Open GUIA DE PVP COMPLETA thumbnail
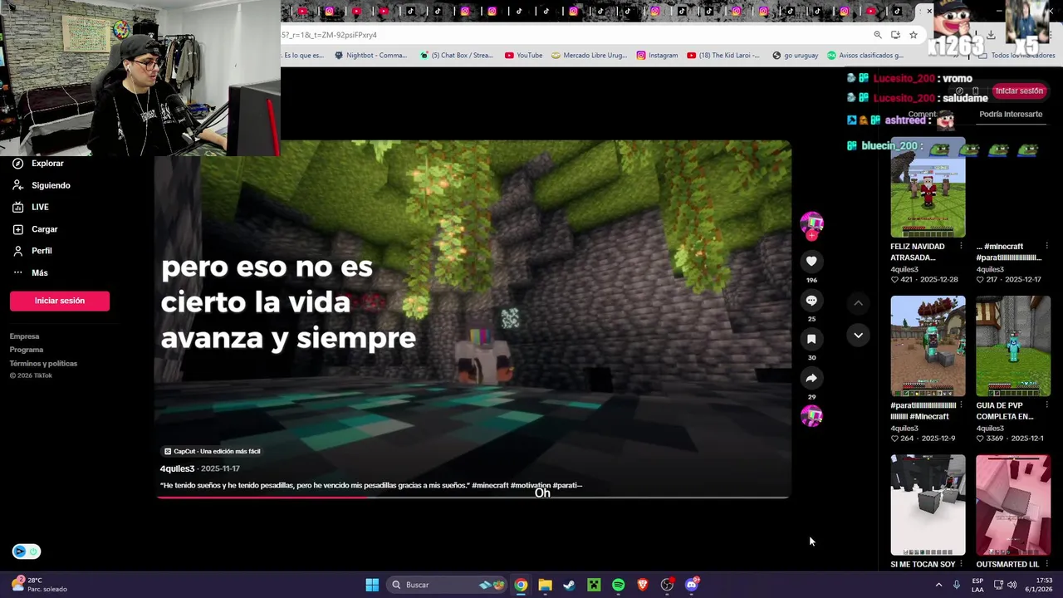Screen dimensions: 1063x598 pos(1013,346)
